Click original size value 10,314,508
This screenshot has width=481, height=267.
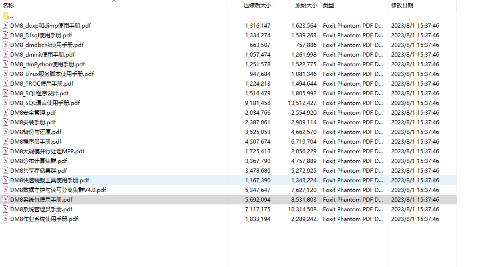point(302,209)
